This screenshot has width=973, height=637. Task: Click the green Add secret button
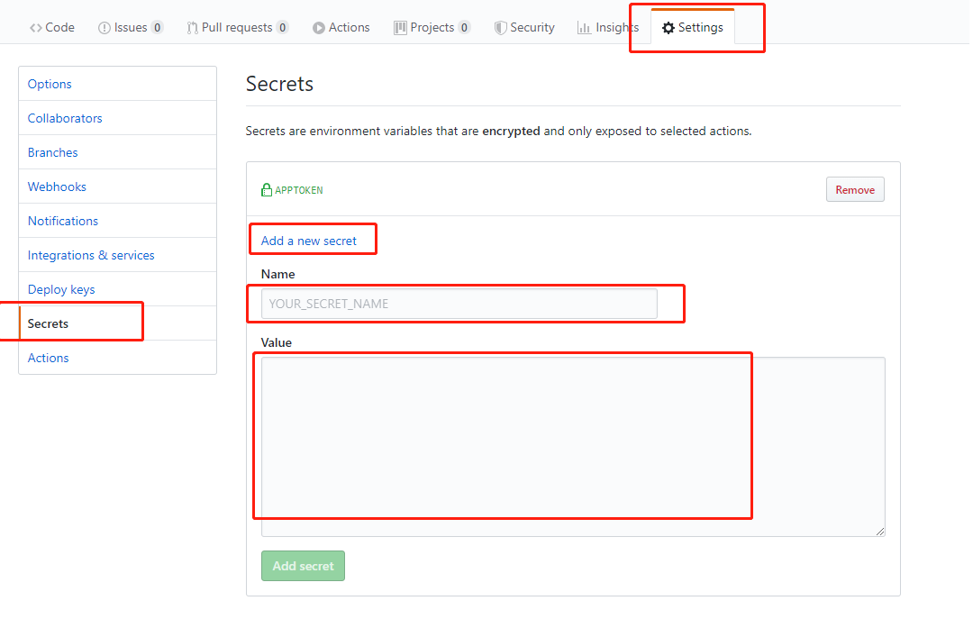tap(303, 566)
